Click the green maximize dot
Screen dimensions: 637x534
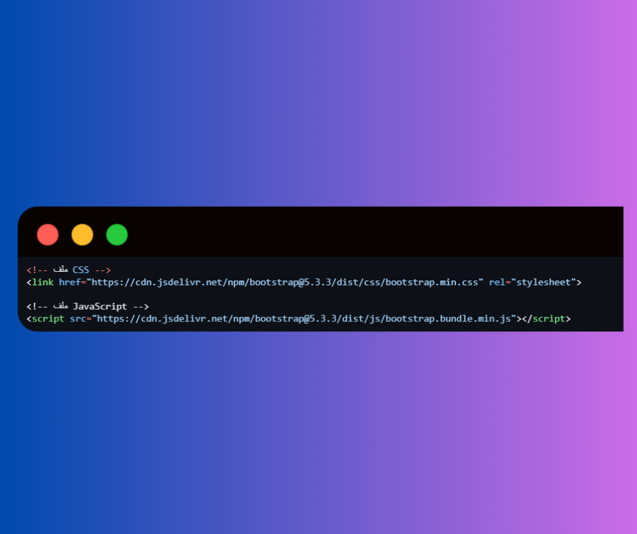click(x=117, y=234)
